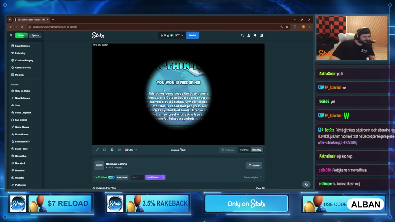The height and width of the screenshot is (222, 395).
Task: Select the Sports tab
Action: click(35, 35)
